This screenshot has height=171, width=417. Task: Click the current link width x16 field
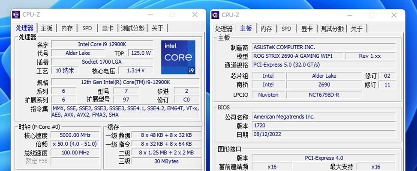pyautogui.click(x=272, y=167)
